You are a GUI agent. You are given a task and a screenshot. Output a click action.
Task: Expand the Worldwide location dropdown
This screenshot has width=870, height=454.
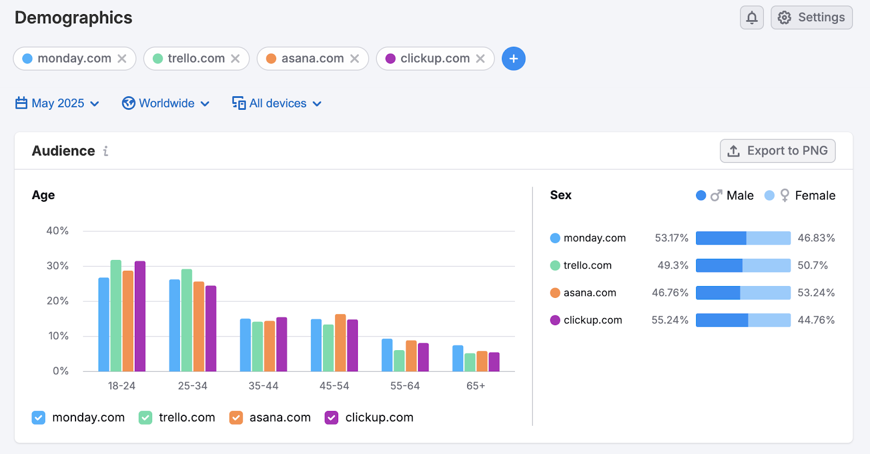click(166, 103)
